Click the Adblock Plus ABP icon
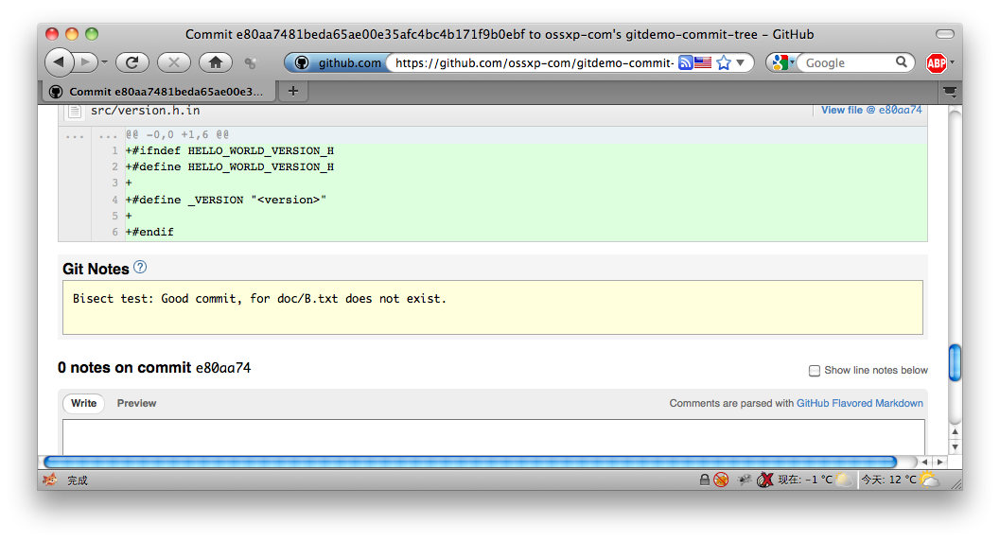This screenshot has height=542, width=1000. (x=937, y=62)
